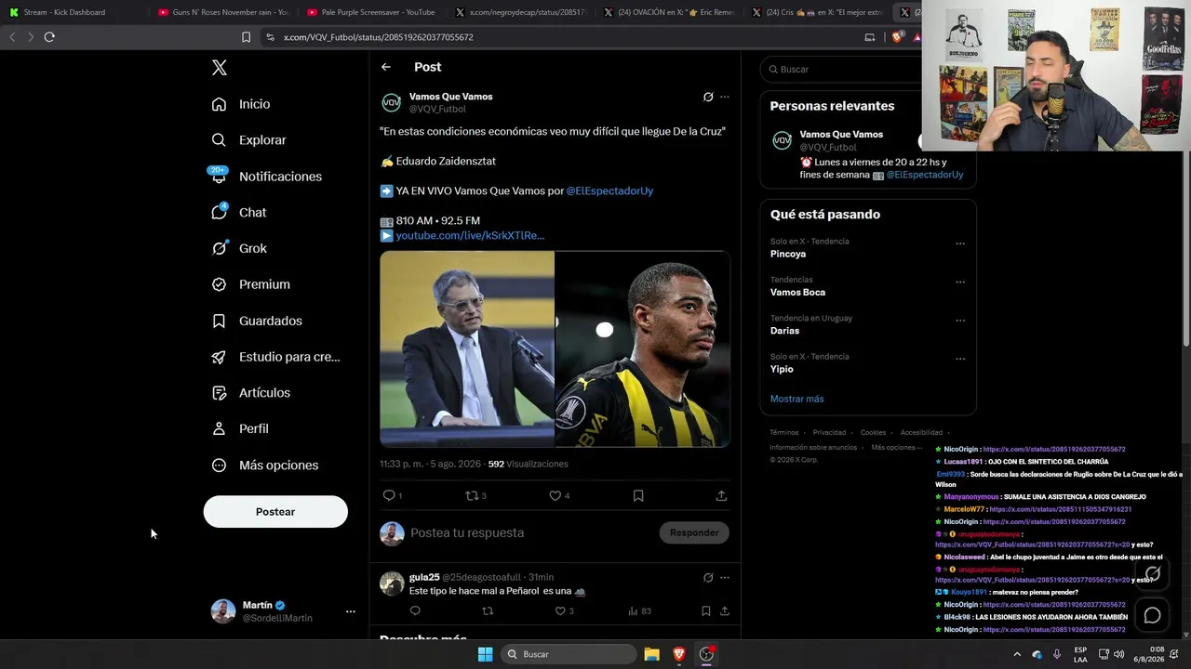Expand Más opciones in sidebar

point(265,466)
